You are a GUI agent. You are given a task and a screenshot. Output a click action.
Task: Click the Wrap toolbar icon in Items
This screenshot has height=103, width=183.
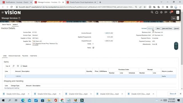point(18,66)
